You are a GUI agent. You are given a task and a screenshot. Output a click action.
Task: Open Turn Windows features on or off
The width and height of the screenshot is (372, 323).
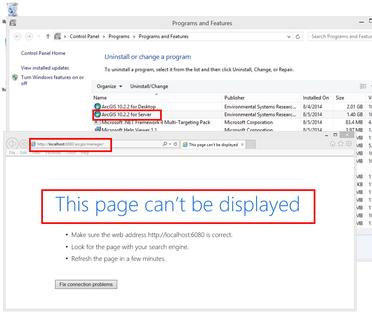click(x=52, y=80)
